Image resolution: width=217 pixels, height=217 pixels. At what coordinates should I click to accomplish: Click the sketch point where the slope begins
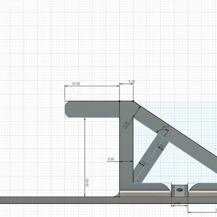[133, 101]
